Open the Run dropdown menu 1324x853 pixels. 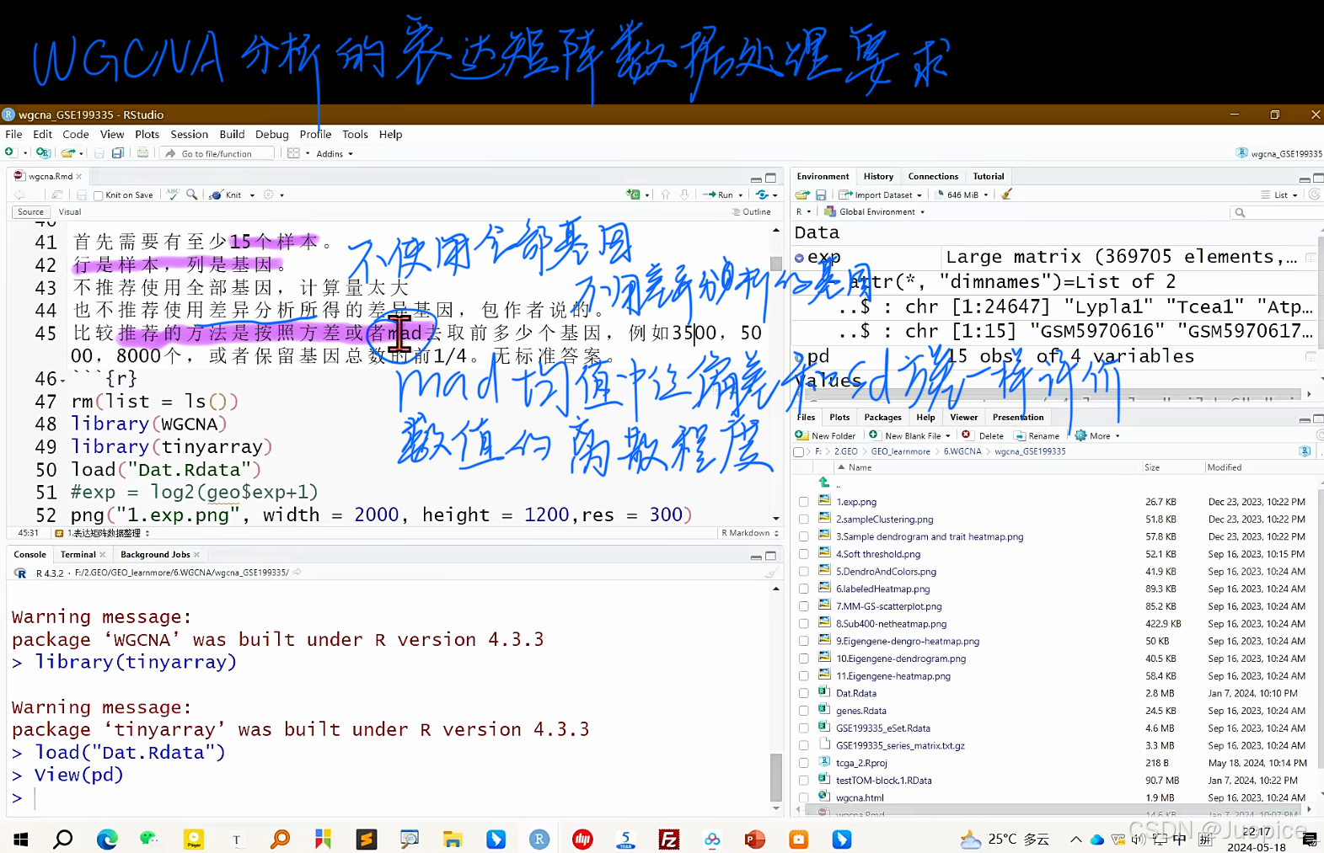pyautogui.click(x=741, y=195)
